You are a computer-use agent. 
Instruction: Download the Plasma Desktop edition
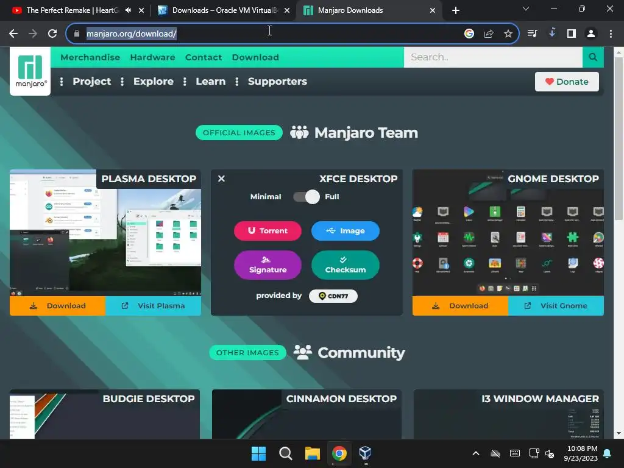click(58, 306)
